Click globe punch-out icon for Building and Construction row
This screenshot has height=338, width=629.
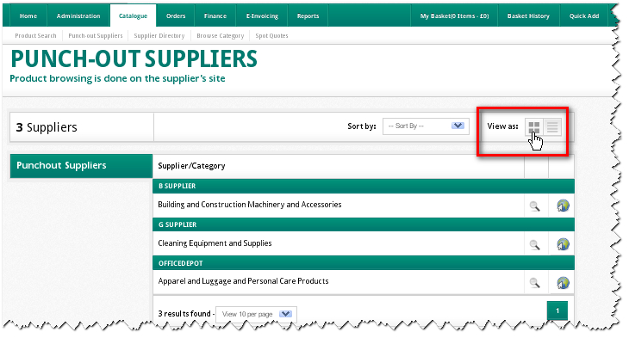[563, 206]
